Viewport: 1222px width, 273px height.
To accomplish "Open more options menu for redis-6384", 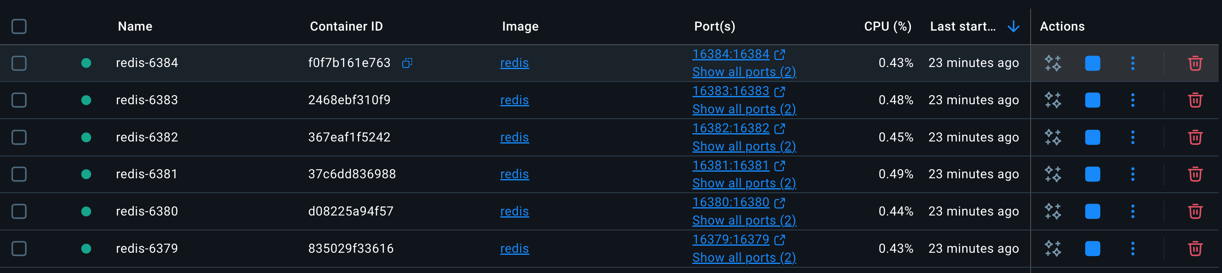I will click(x=1133, y=63).
